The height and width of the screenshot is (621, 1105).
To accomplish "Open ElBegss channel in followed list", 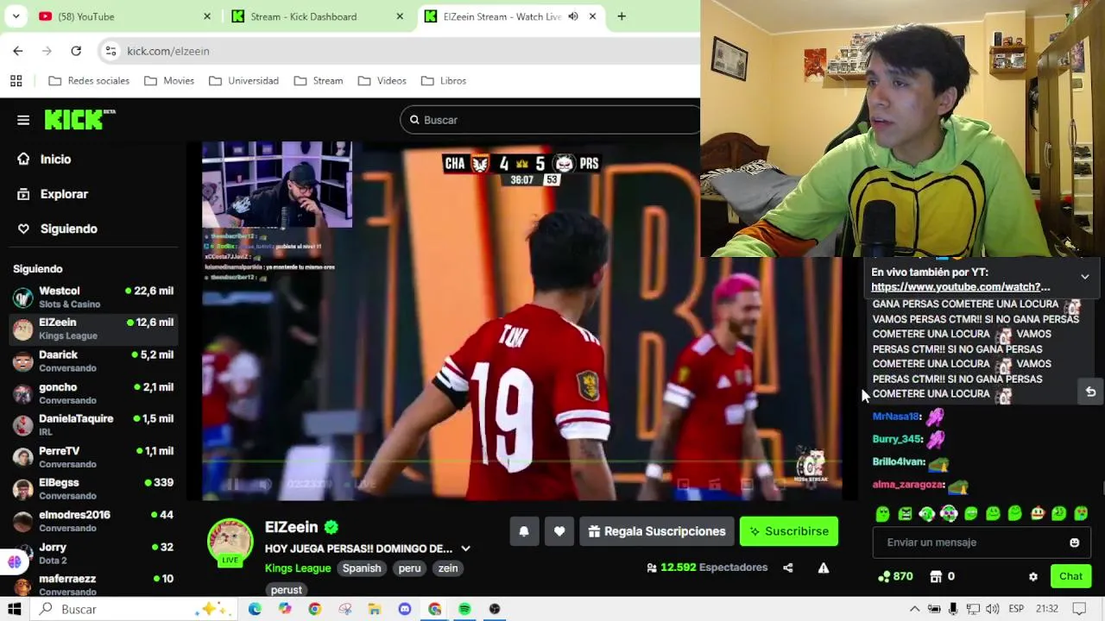I will pos(93,489).
